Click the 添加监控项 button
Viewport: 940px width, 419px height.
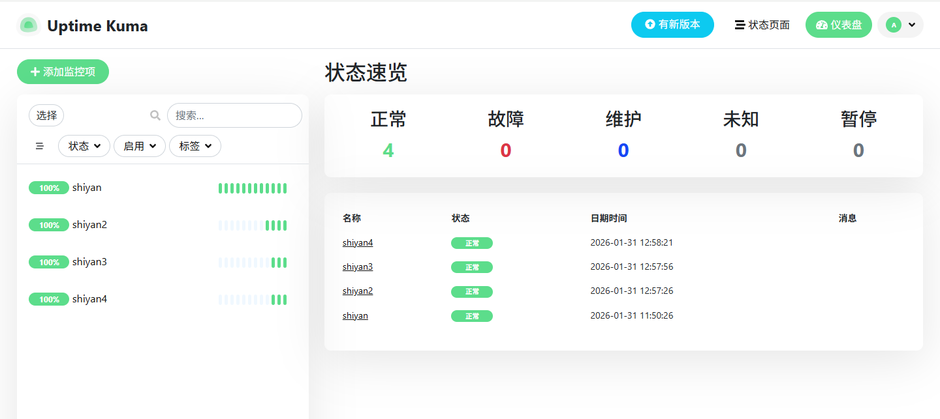[63, 72]
